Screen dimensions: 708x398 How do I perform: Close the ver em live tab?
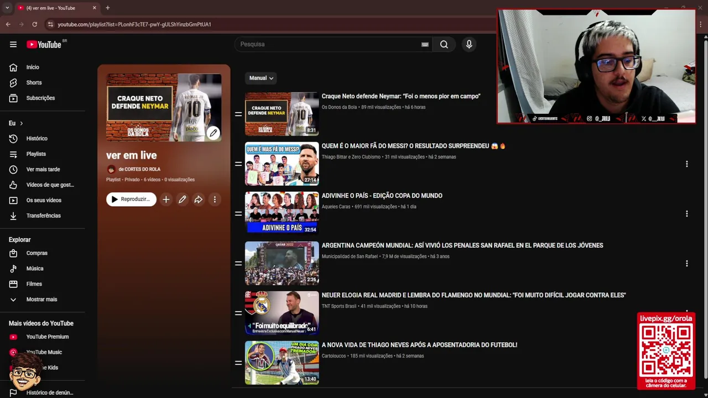click(94, 8)
